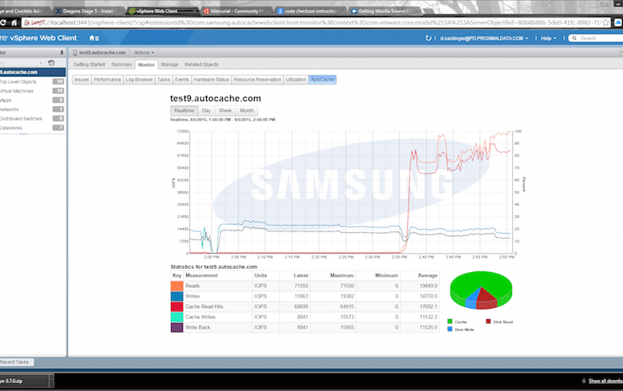Click the search magnifier icon
This screenshot has width=623, height=391.
pos(574,38)
